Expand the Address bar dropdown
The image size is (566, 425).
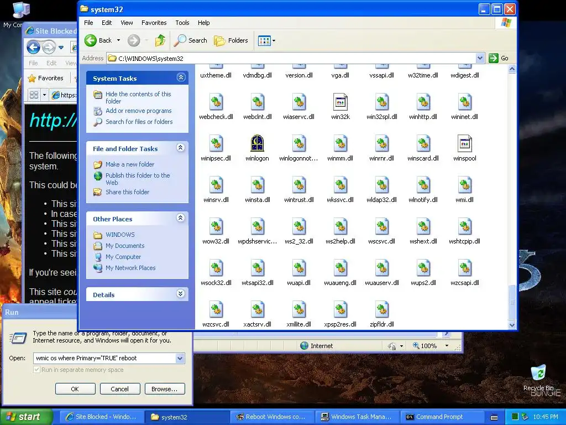tap(480, 58)
